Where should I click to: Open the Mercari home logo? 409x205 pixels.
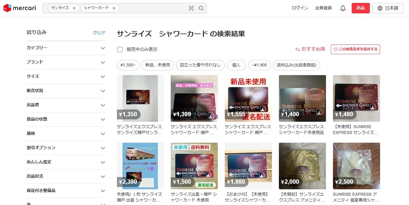(20, 8)
